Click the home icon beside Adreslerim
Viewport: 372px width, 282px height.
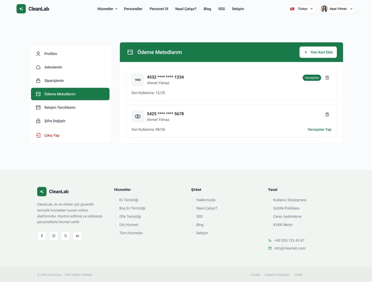click(x=38, y=67)
